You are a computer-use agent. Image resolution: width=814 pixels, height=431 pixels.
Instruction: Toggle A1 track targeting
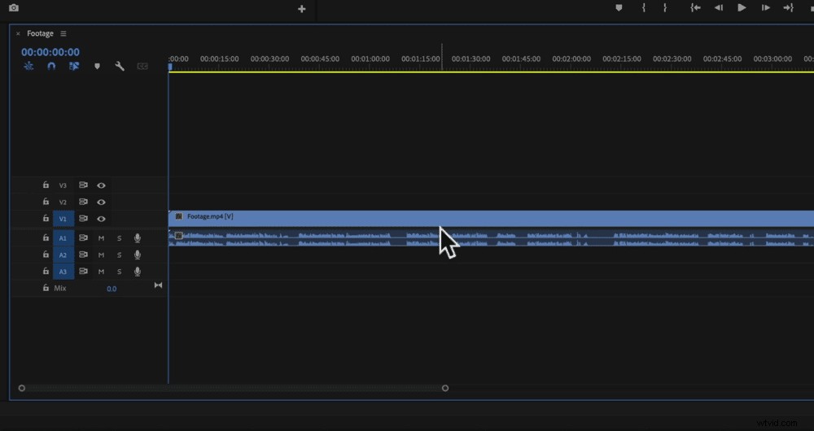(63, 238)
